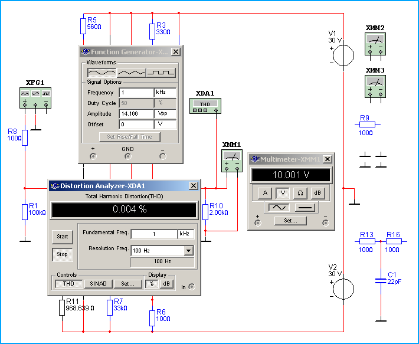Switch Multimeter to voltmeter mode V
Screen dimensions: 419x344
[x=283, y=193]
